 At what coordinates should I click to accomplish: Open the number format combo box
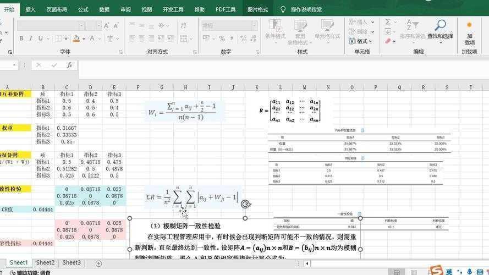229,25
